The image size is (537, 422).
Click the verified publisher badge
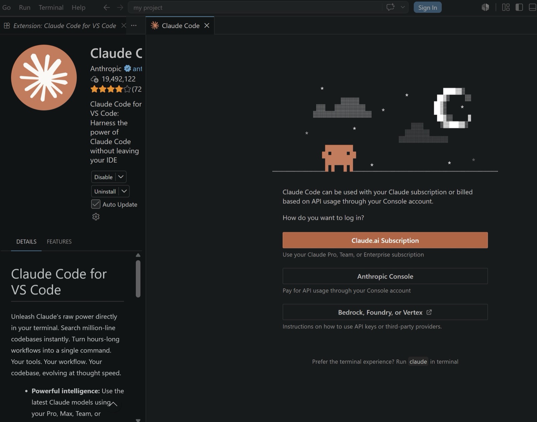click(x=128, y=68)
